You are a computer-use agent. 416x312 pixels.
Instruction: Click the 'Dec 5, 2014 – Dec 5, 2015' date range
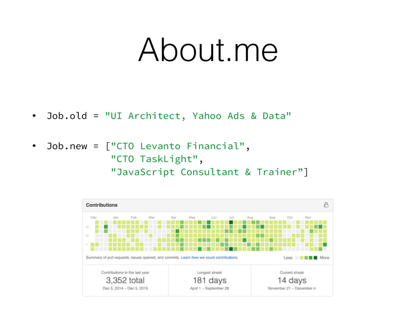tap(125, 288)
